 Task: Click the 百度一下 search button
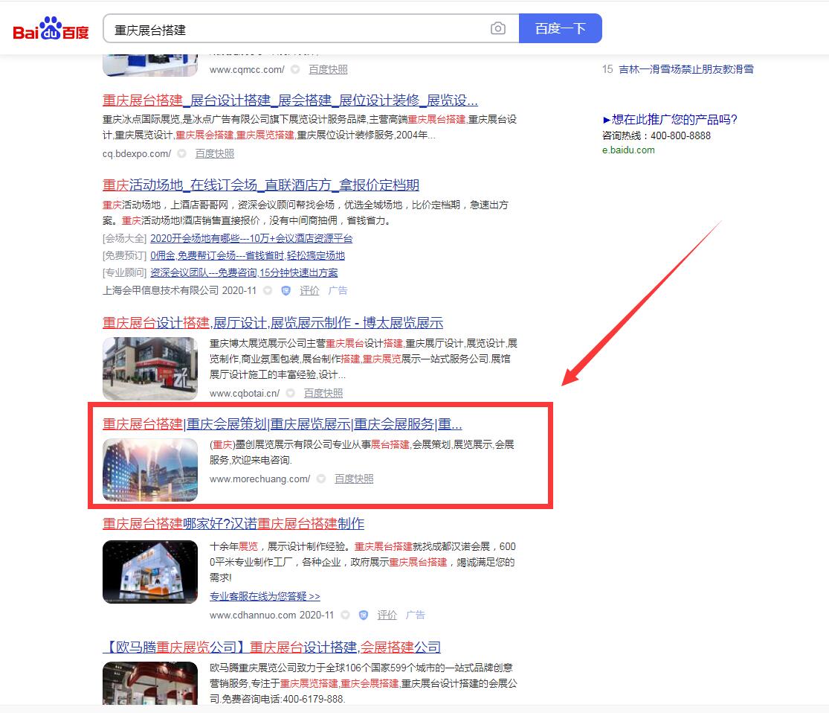[x=560, y=29]
